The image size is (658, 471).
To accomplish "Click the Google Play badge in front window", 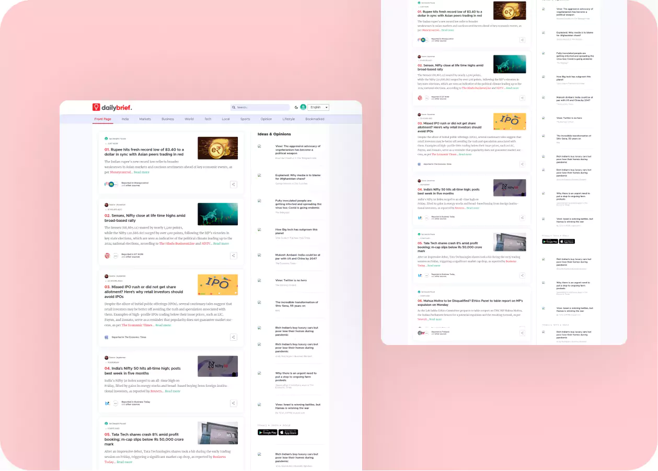I will tap(268, 432).
